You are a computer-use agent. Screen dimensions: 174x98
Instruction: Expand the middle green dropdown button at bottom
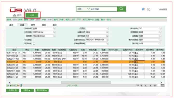[x=28, y=90]
